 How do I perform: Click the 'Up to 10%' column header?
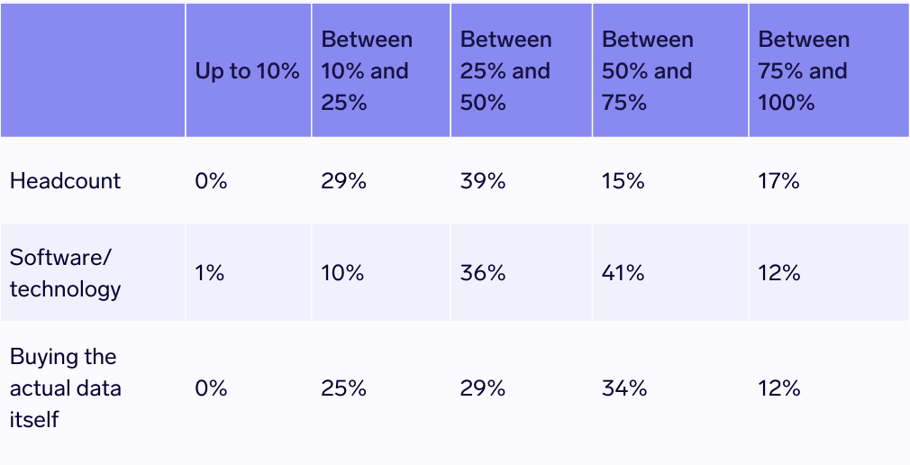tap(247, 71)
